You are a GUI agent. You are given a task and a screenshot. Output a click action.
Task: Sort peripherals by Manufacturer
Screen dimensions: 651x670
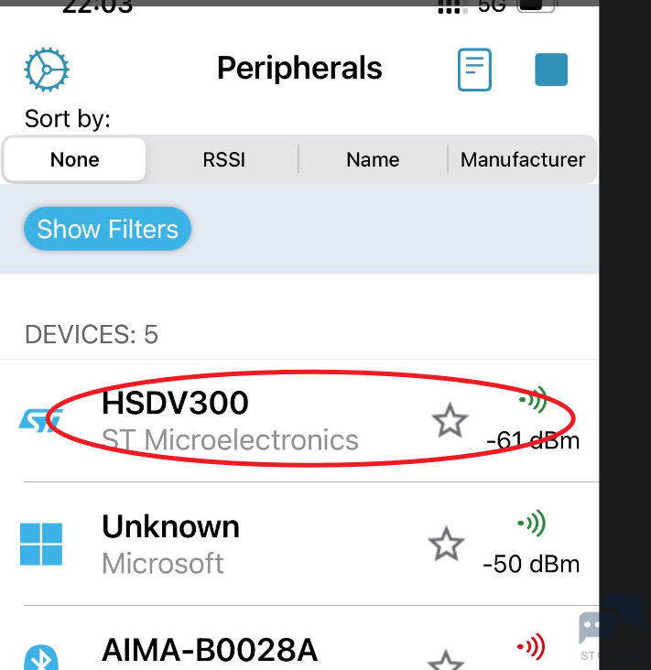pyautogui.click(x=522, y=159)
